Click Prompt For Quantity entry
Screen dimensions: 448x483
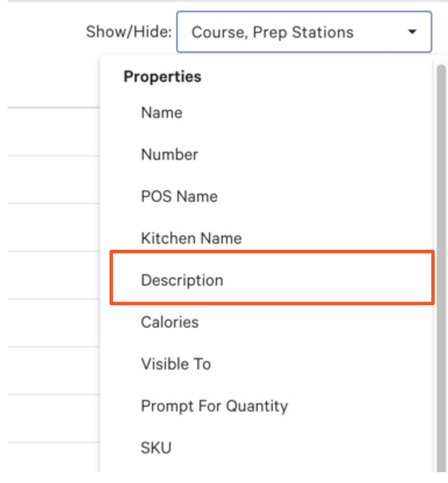point(214,405)
